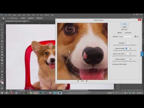The image size is (144, 108).
Task: Open the Image menu
Action: coord(14,15)
